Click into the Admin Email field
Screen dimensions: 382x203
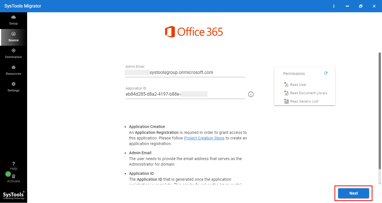[185, 72]
